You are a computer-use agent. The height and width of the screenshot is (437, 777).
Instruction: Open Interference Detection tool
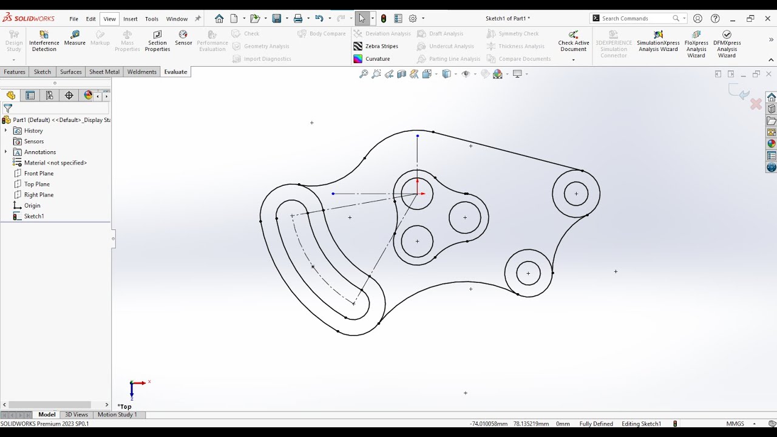tap(44, 41)
